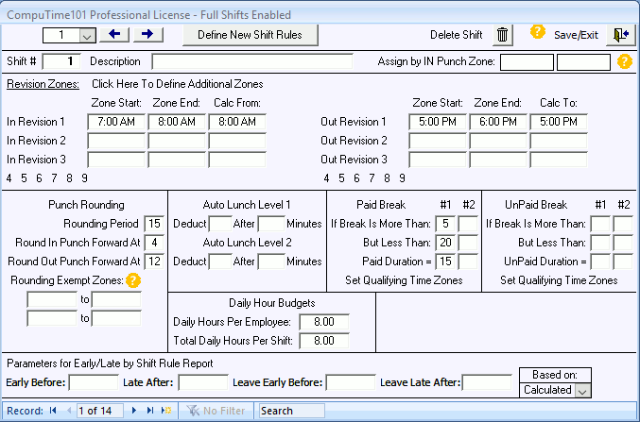The width and height of the screenshot is (640, 422).
Task: Select In revision zone number 4
Action: pyautogui.click(x=9, y=178)
